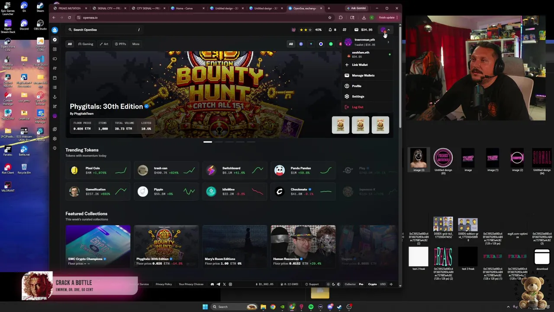This screenshot has width=554, height=312.
Task: Bookmark page with the star icon
Action: (330, 18)
